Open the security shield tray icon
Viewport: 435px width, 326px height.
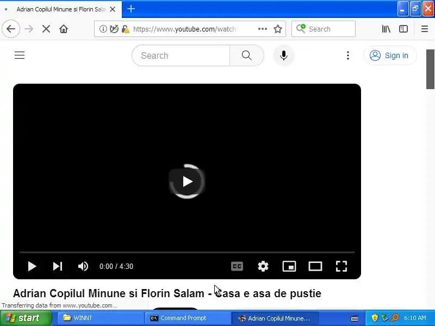click(x=375, y=318)
